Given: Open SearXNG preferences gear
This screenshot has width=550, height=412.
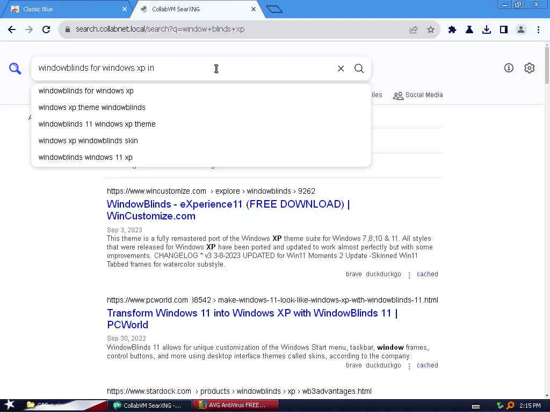Looking at the screenshot, I should tap(529, 68).
